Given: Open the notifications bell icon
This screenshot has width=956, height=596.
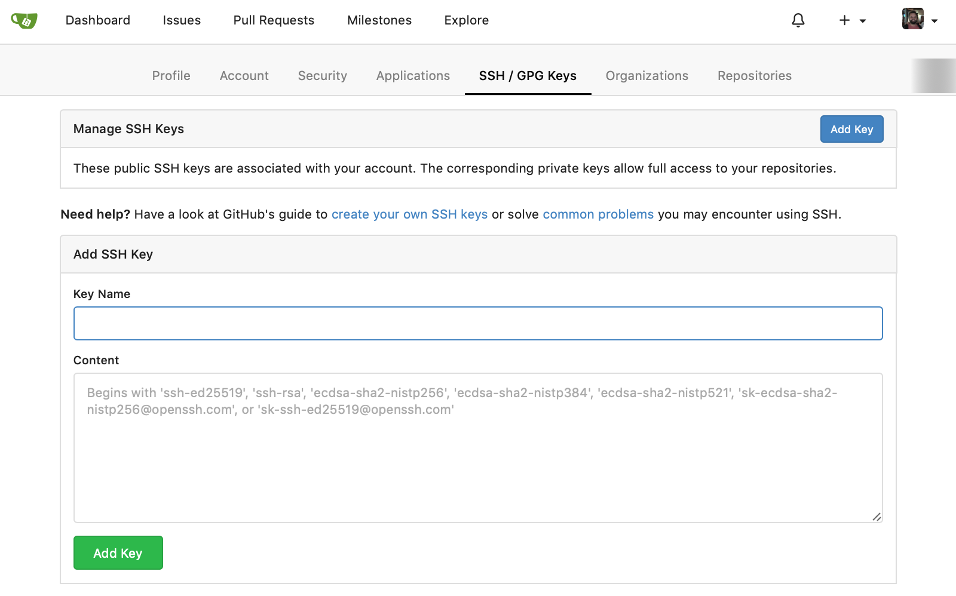Looking at the screenshot, I should tap(798, 20).
